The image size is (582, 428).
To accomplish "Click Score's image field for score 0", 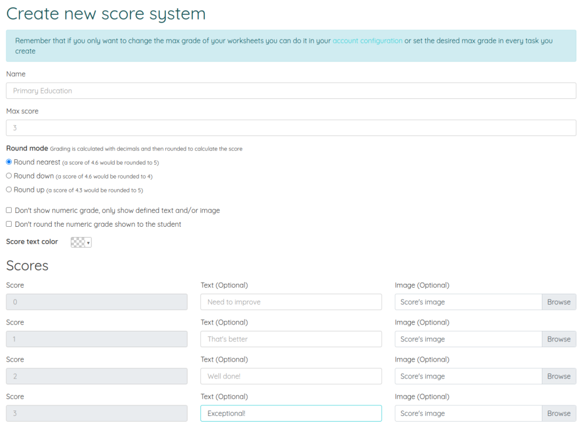I will pyautogui.click(x=469, y=302).
